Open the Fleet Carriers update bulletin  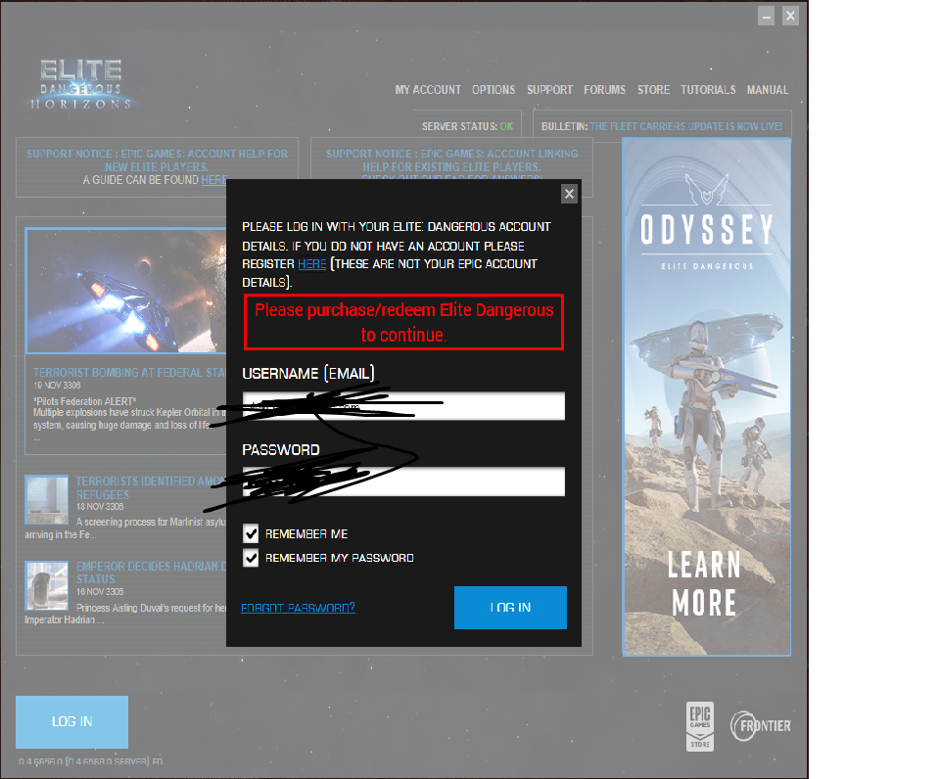685,126
